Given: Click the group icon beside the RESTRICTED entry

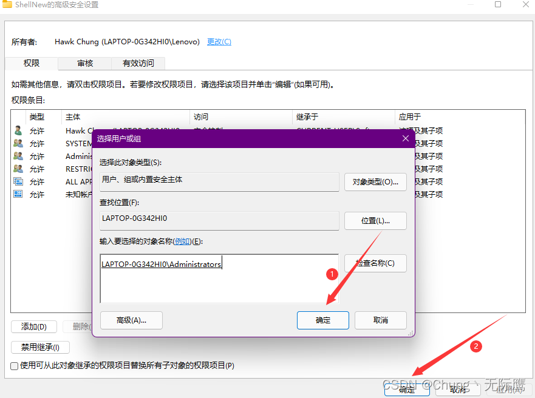Looking at the screenshot, I should [x=18, y=168].
